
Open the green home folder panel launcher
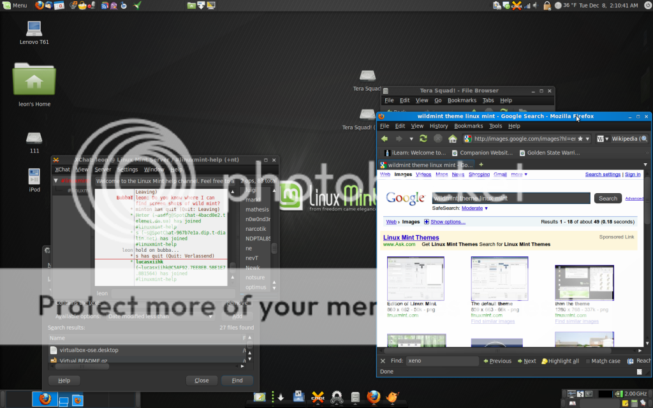click(191, 5)
